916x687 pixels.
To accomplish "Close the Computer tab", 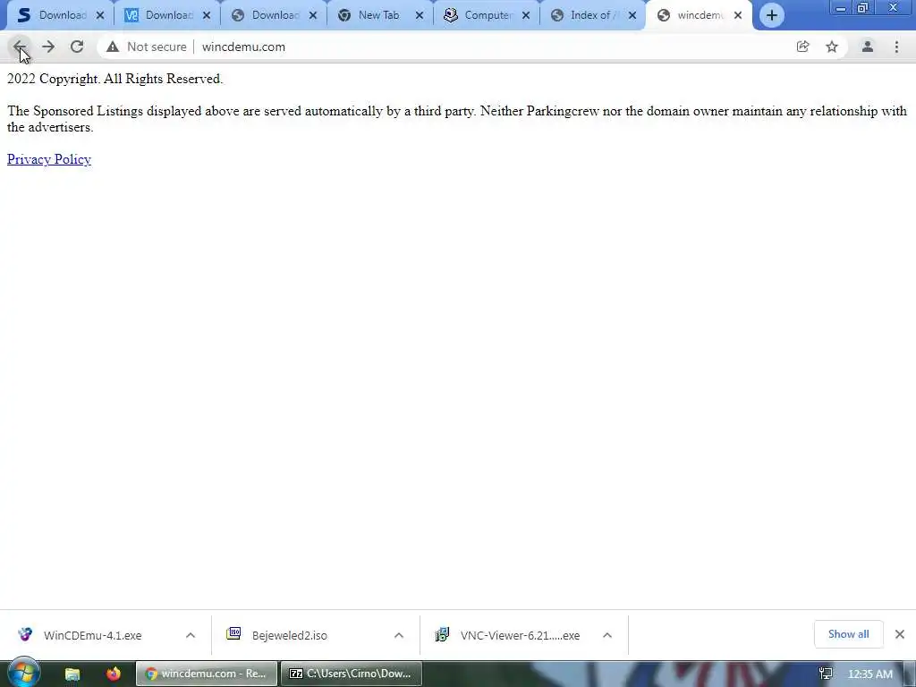I will click(526, 15).
